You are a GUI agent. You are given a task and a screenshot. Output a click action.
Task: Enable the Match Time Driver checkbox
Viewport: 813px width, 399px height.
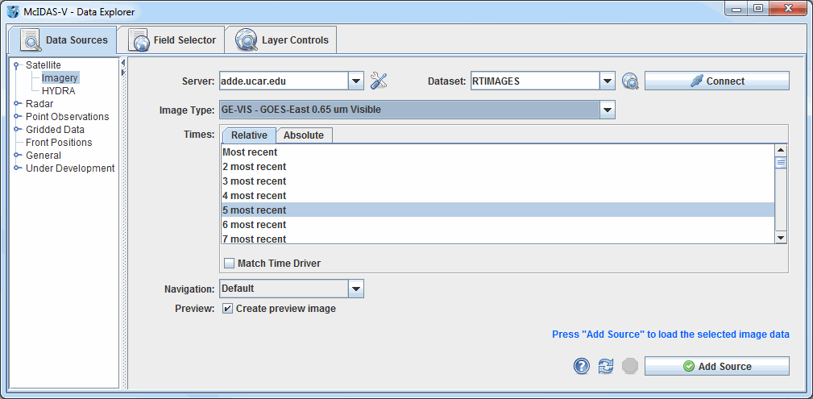(x=229, y=264)
